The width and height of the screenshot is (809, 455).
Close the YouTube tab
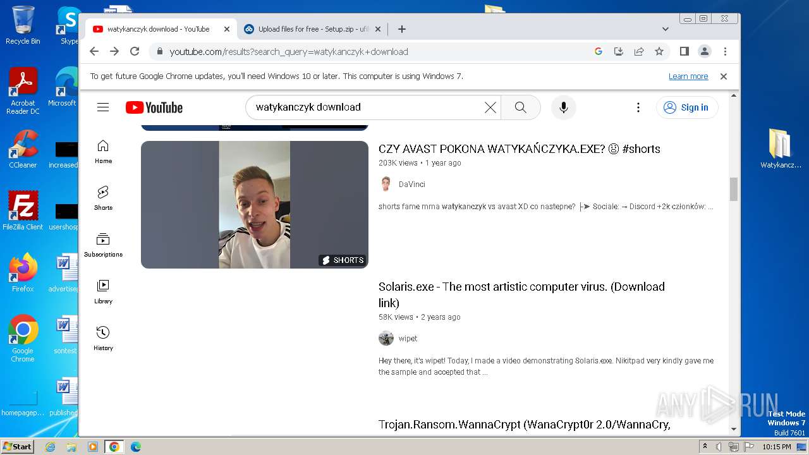coord(227,29)
